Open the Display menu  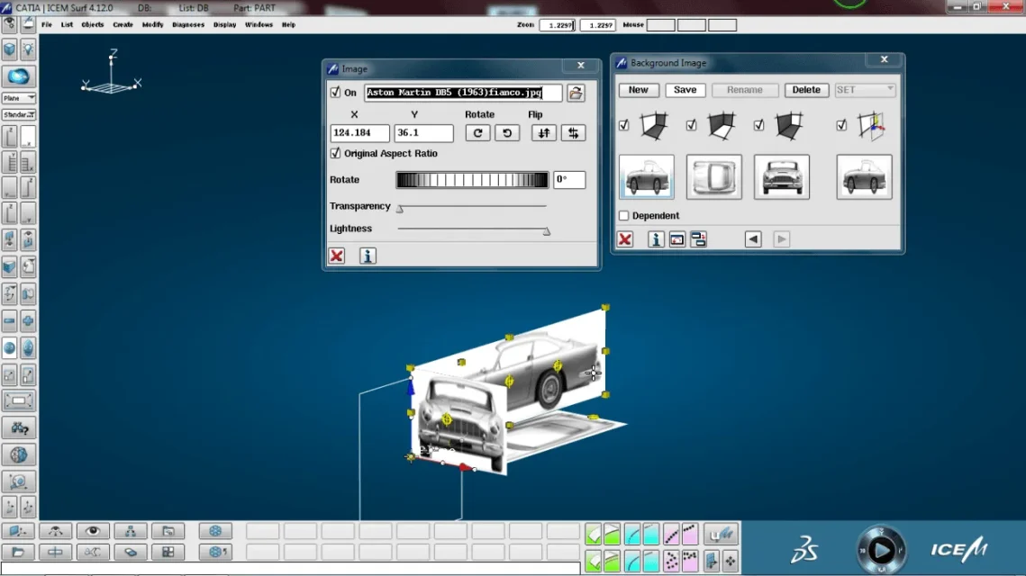[x=224, y=25]
